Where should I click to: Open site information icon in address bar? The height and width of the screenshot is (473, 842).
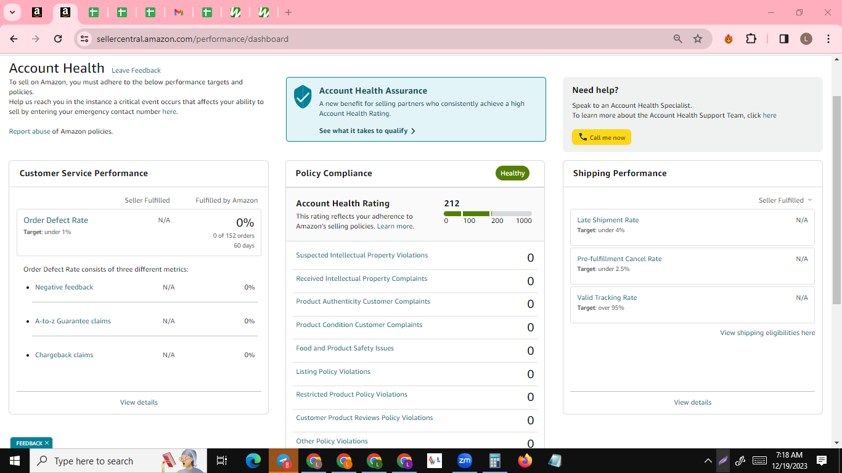pyautogui.click(x=85, y=39)
